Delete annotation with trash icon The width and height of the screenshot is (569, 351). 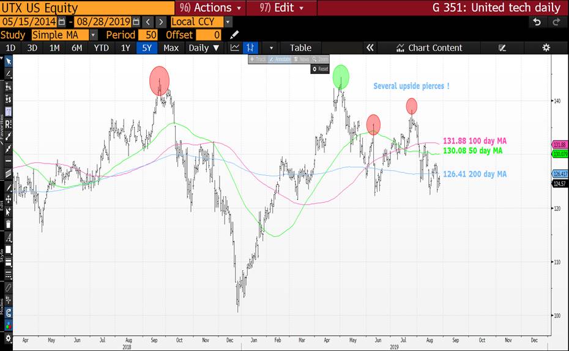click(x=8, y=224)
